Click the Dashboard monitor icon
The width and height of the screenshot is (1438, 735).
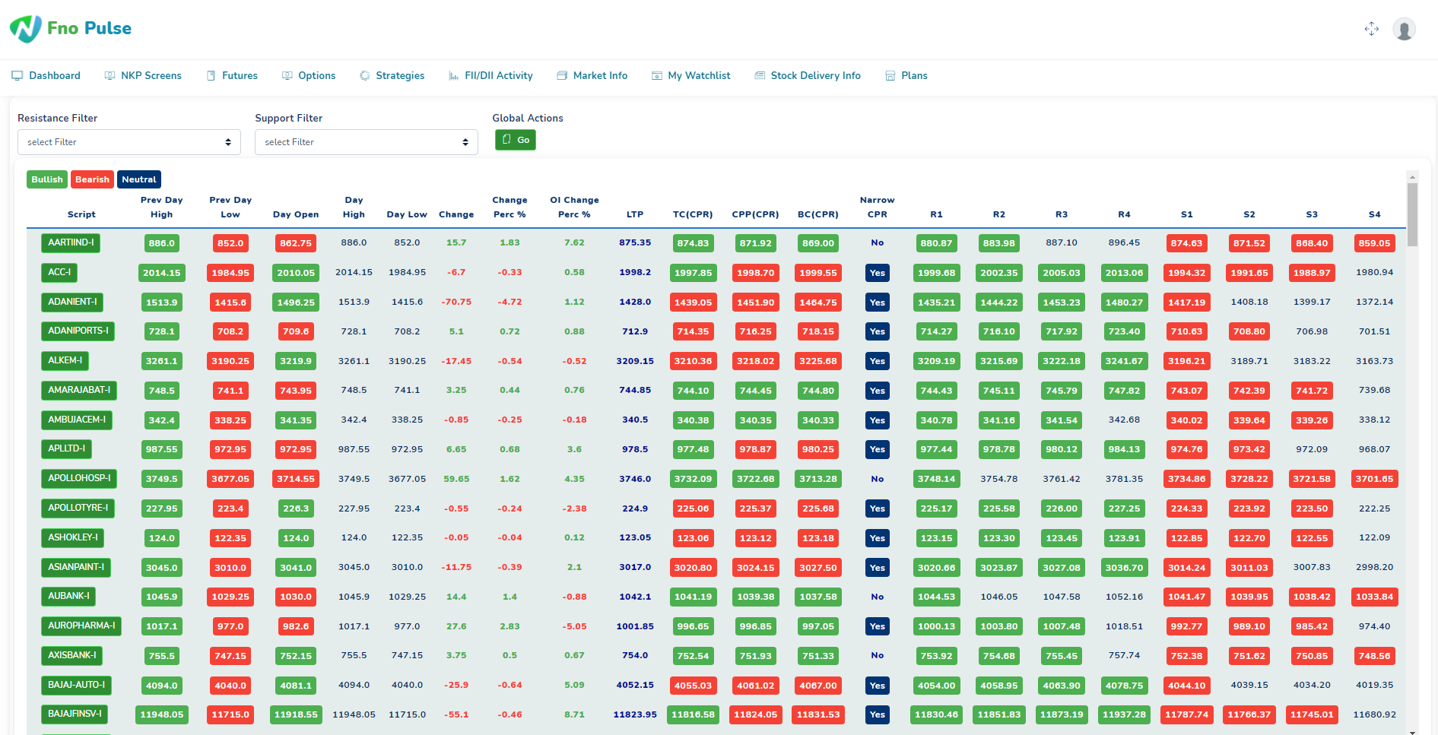coord(17,76)
